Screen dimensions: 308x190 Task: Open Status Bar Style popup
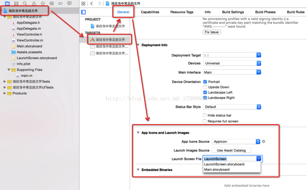coord(232,107)
